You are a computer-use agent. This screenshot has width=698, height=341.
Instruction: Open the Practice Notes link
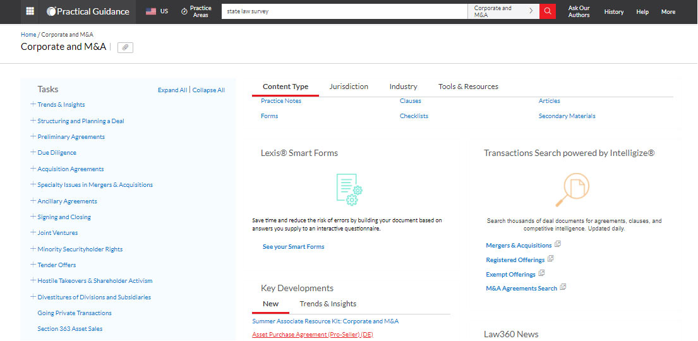click(x=281, y=101)
